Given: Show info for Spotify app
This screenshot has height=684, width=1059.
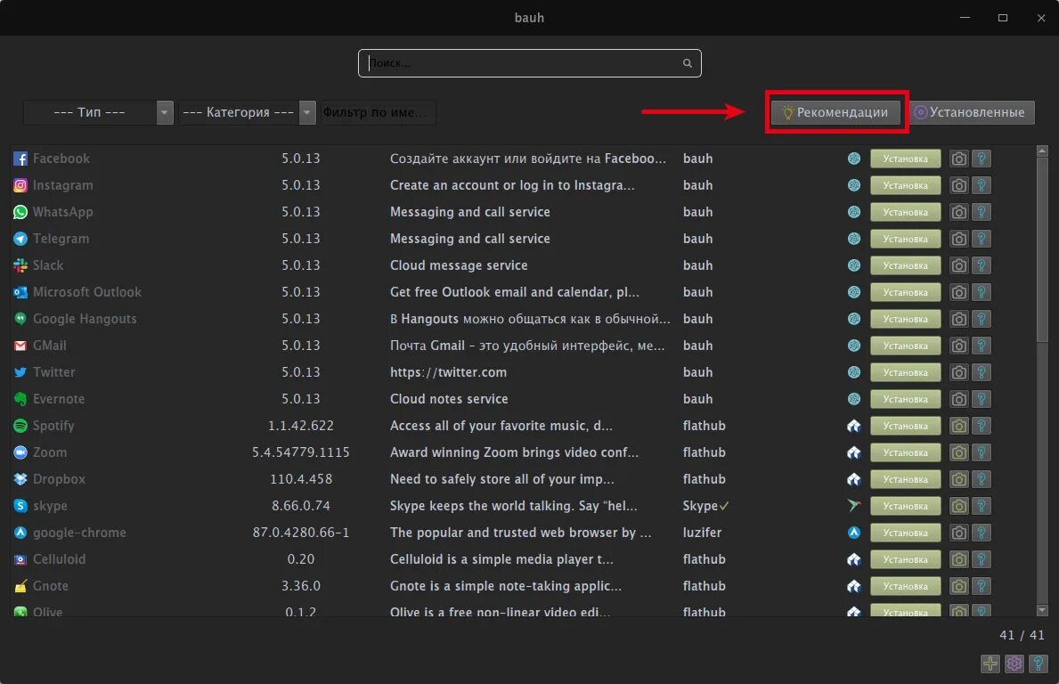Looking at the screenshot, I should click(x=982, y=426).
